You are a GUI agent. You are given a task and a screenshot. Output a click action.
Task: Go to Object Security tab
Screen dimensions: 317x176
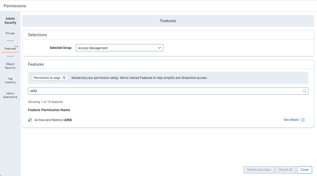(10, 66)
